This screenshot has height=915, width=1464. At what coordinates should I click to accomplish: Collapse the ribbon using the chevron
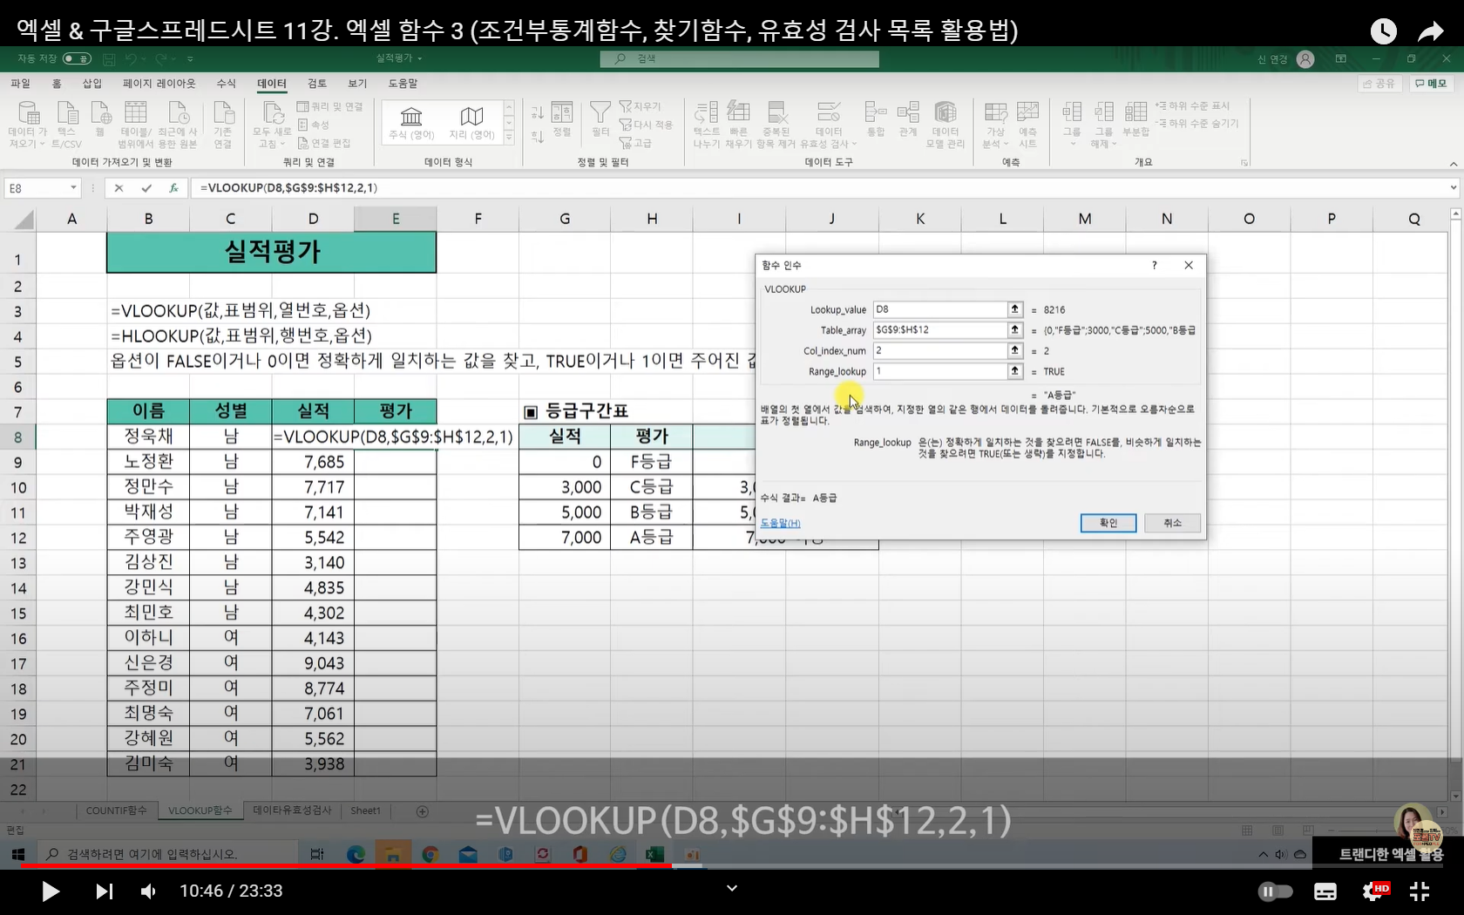[x=1453, y=164]
